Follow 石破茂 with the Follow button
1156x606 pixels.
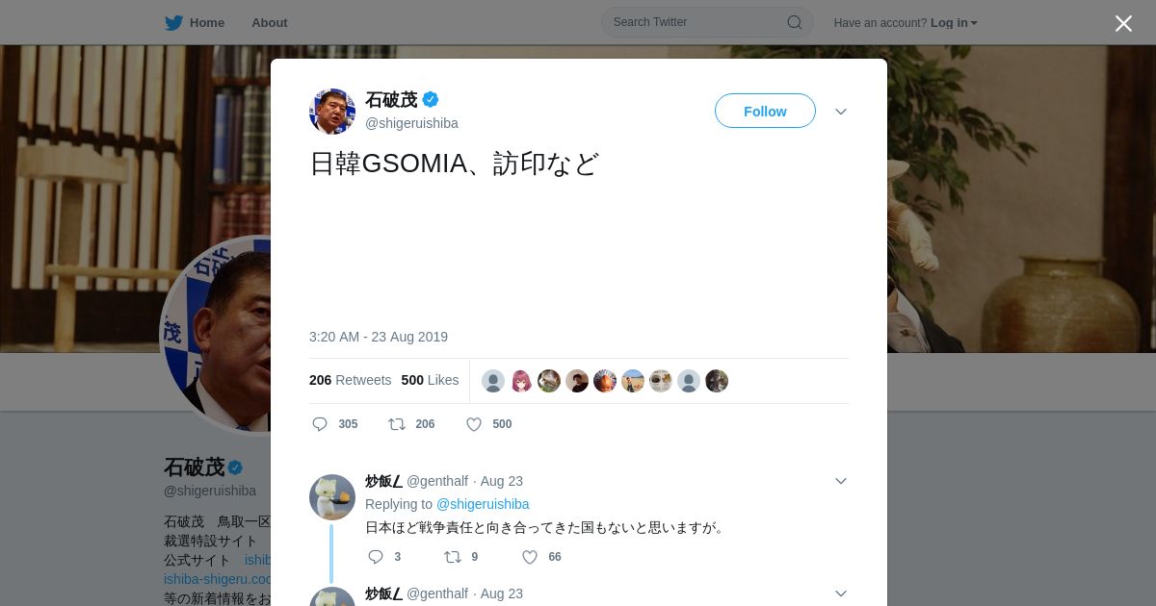765,111
